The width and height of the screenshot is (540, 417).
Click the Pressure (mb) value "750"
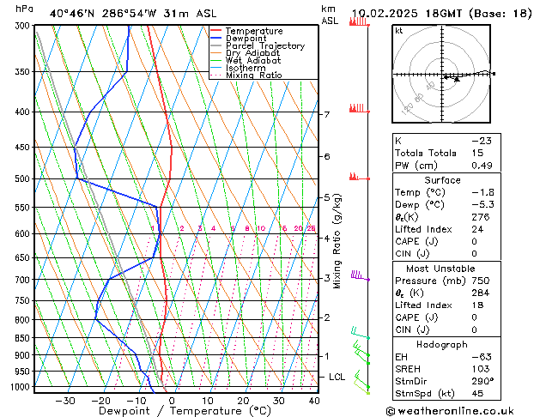tap(481, 281)
